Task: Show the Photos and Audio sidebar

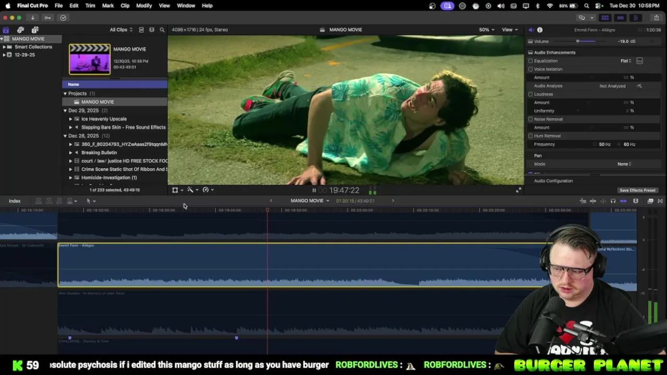Action: coord(20,30)
